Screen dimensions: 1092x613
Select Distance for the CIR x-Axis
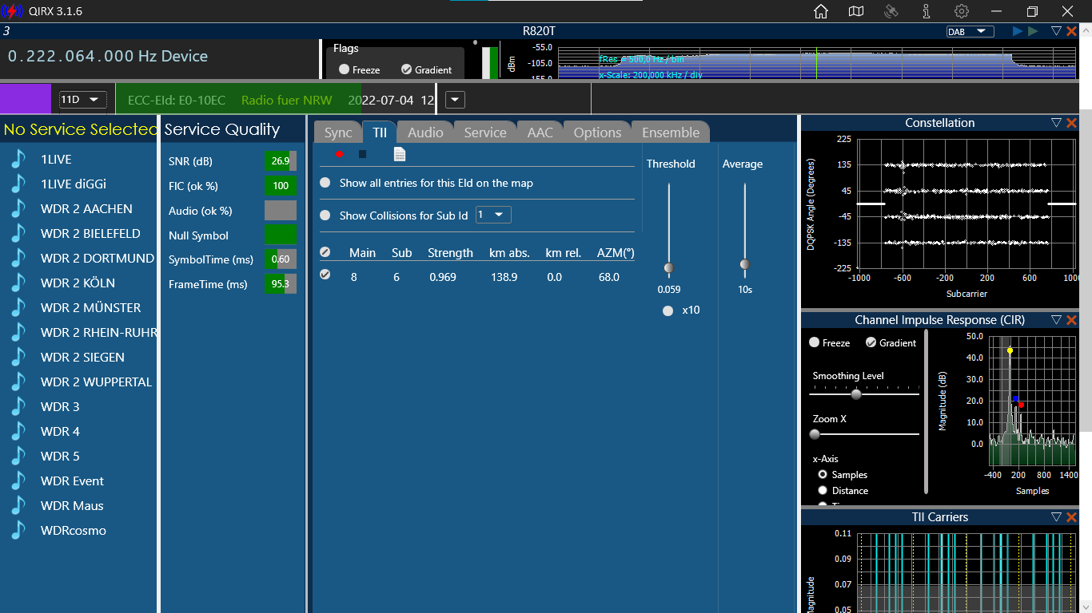823,491
